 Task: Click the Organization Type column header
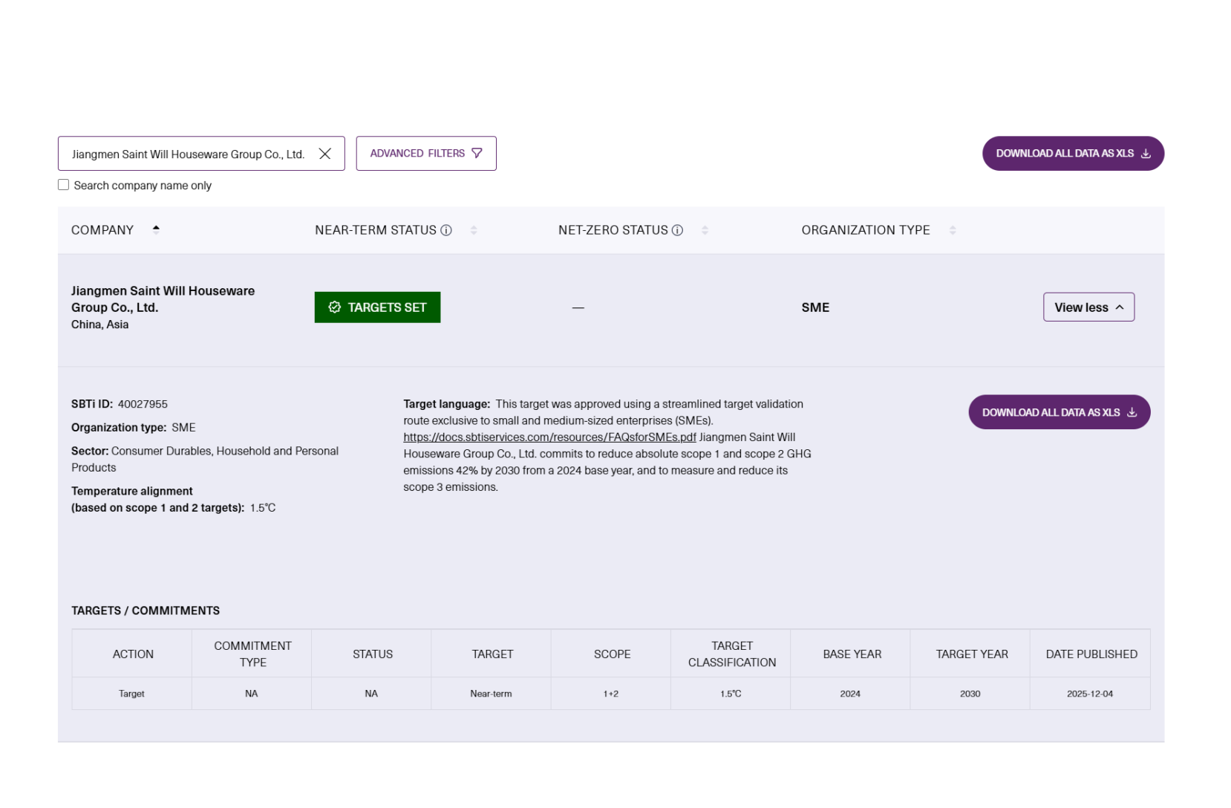(865, 230)
